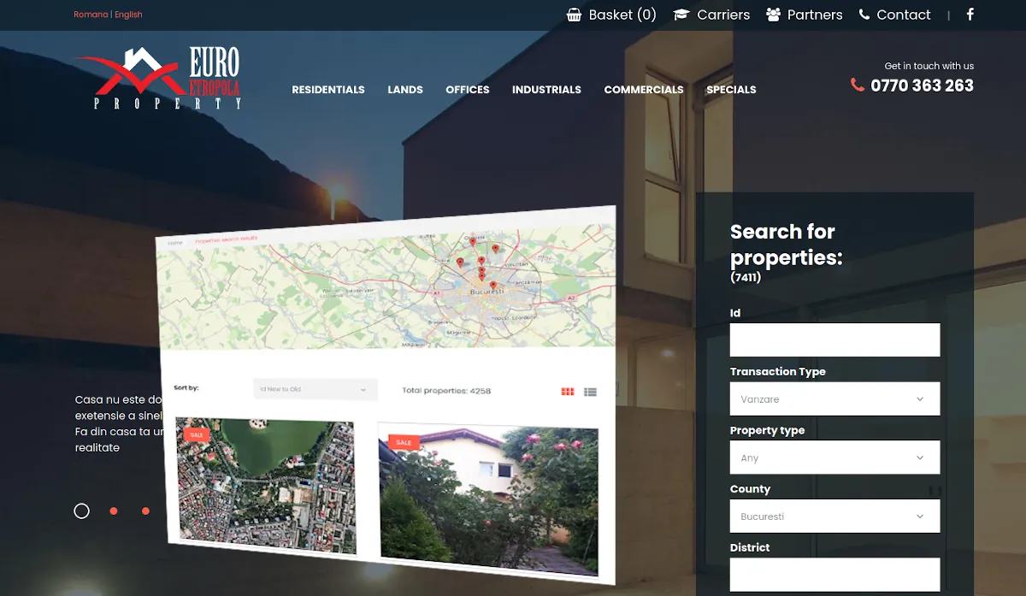
Task: Switch language to Romana
Action: pyautogui.click(x=91, y=15)
